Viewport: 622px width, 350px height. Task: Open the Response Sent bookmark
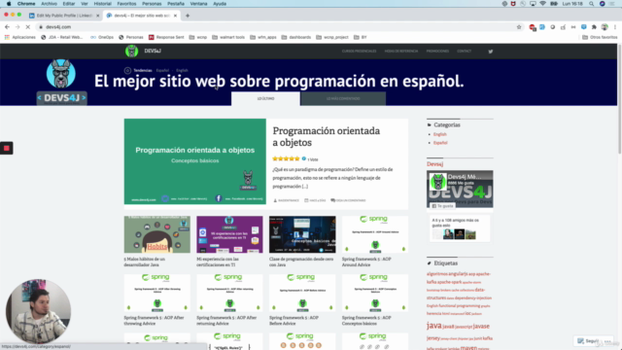[x=166, y=37]
